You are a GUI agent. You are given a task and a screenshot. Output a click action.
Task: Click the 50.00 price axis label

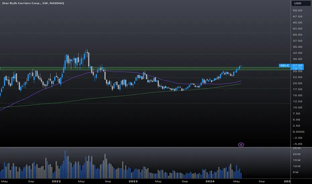point(297,10)
